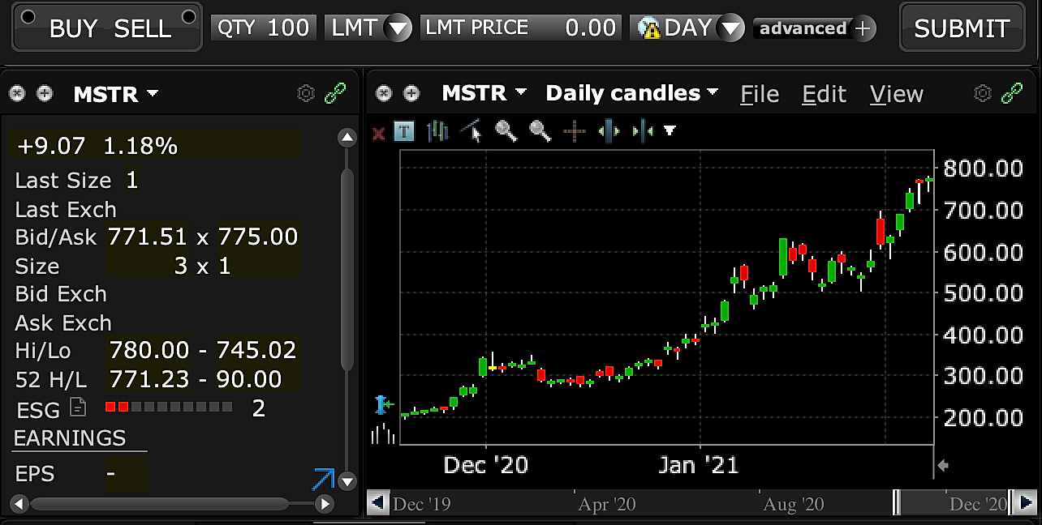The width and height of the screenshot is (1042, 525).
Task: Click the small arrow icon below the price axis
Action: pos(943,465)
